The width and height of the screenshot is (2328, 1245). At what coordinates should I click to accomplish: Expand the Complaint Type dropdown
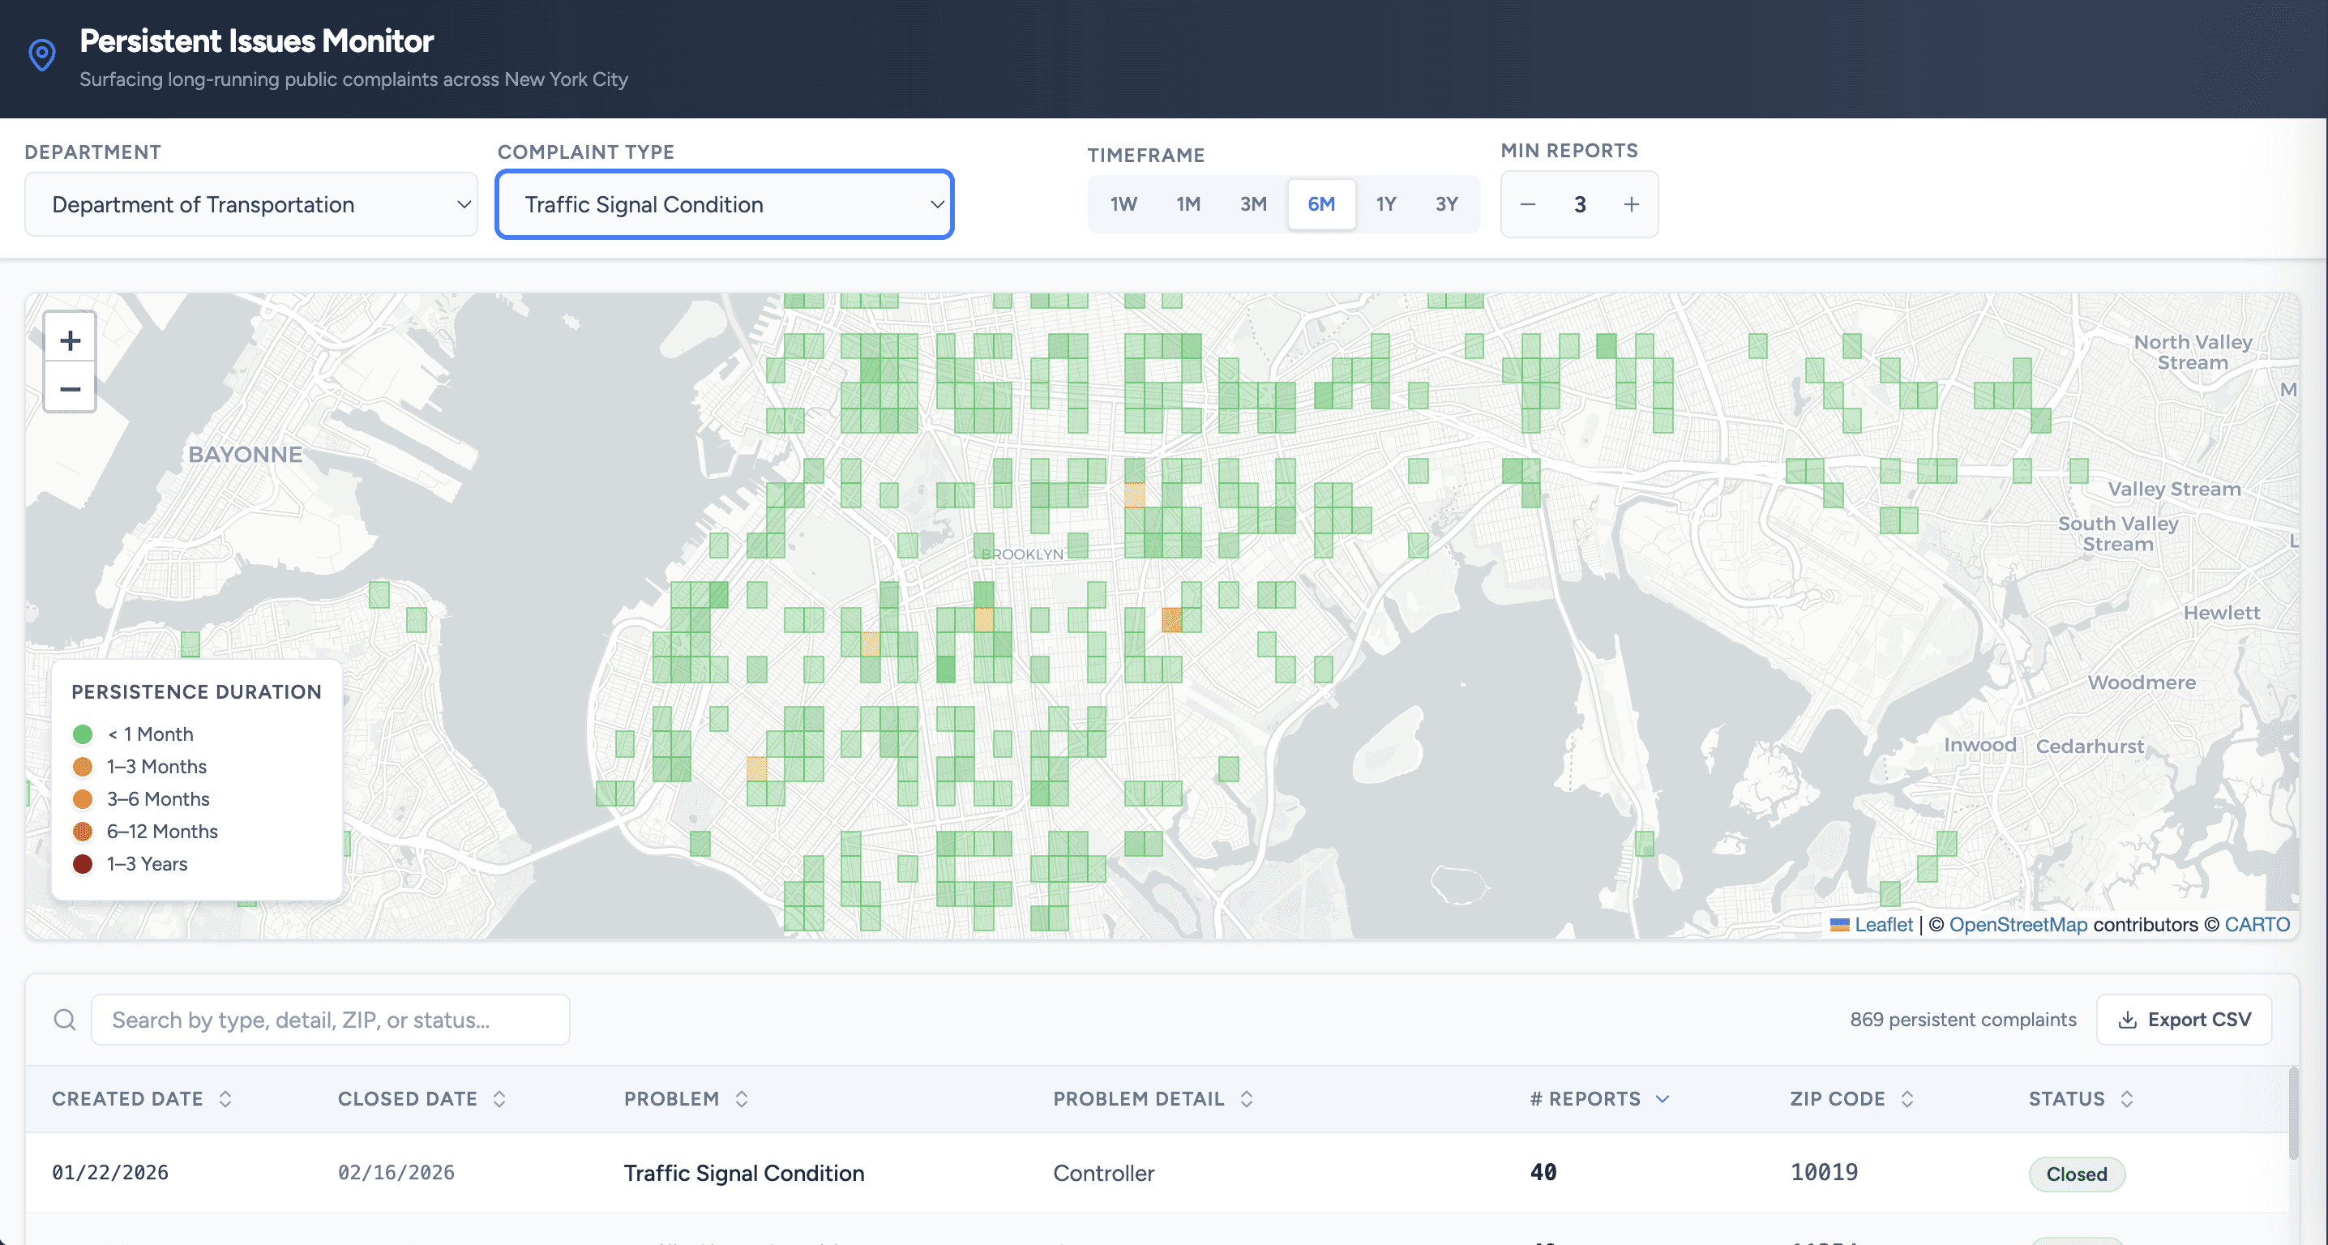coord(724,204)
